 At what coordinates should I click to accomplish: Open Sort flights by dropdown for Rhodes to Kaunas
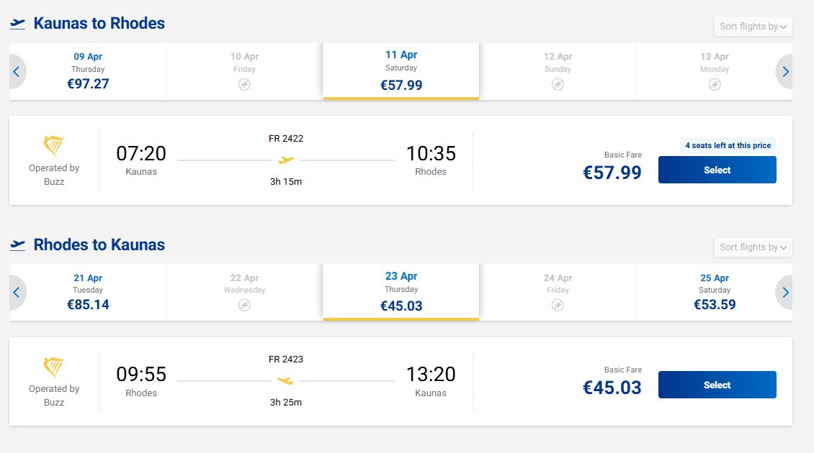pos(753,247)
